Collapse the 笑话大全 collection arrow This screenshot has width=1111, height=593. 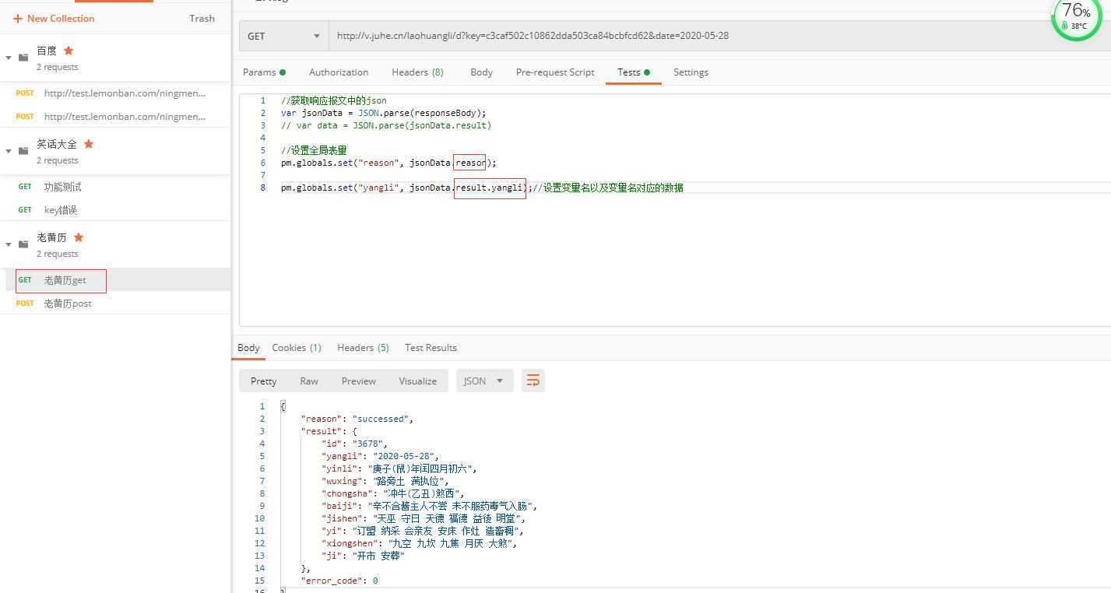coord(9,151)
